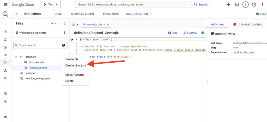Choose Create directory from context menu
The height and width of the screenshot is (122, 267).
(x=76, y=65)
